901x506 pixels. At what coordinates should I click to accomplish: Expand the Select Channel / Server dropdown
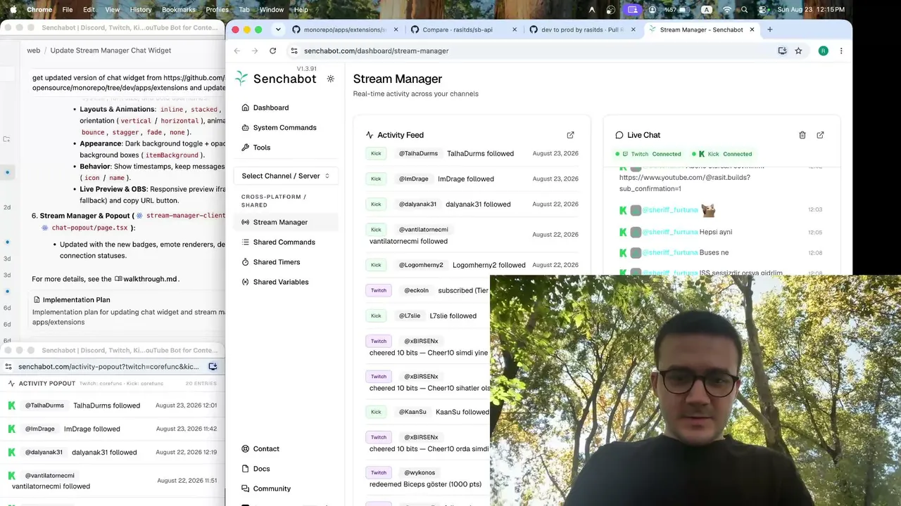286,176
